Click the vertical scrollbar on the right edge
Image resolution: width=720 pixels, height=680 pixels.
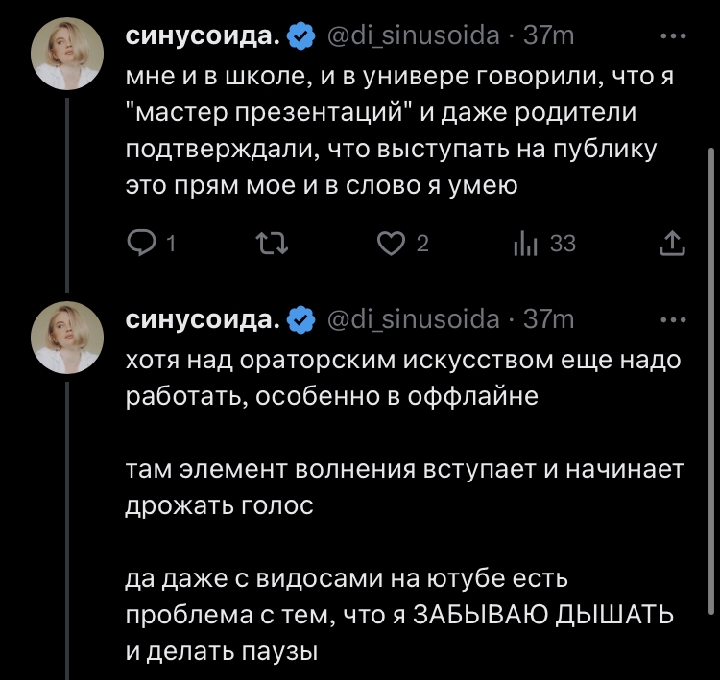pos(710,384)
